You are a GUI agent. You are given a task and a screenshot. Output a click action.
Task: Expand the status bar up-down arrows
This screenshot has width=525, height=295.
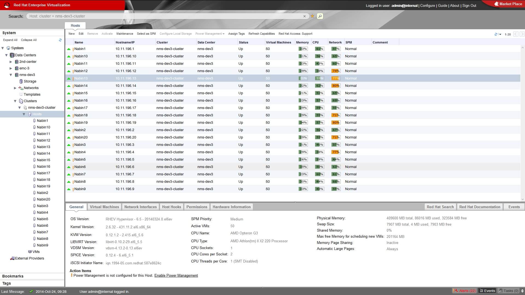(x=522, y=291)
